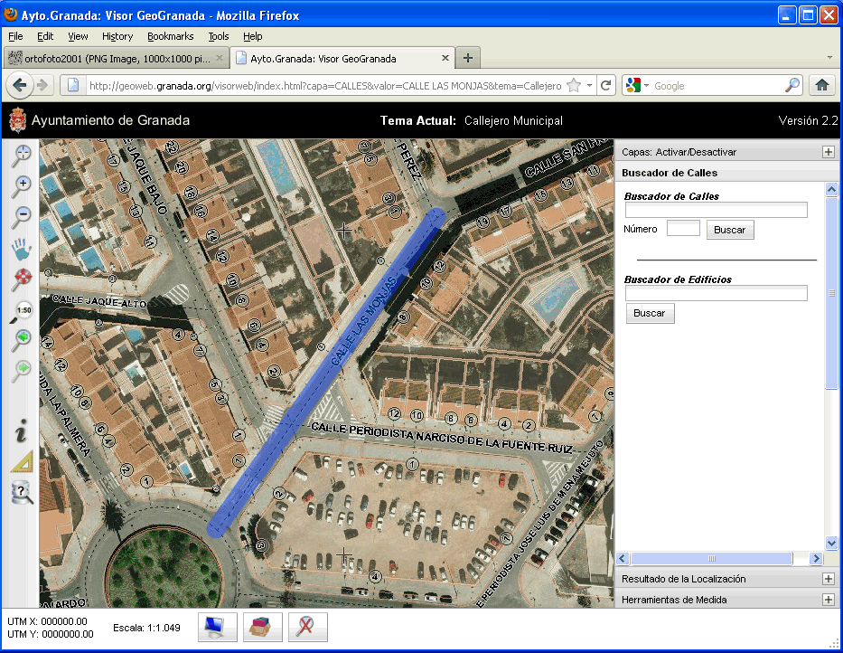The image size is (843, 653).
Task: Open the Firefox home page
Action: click(x=821, y=85)
